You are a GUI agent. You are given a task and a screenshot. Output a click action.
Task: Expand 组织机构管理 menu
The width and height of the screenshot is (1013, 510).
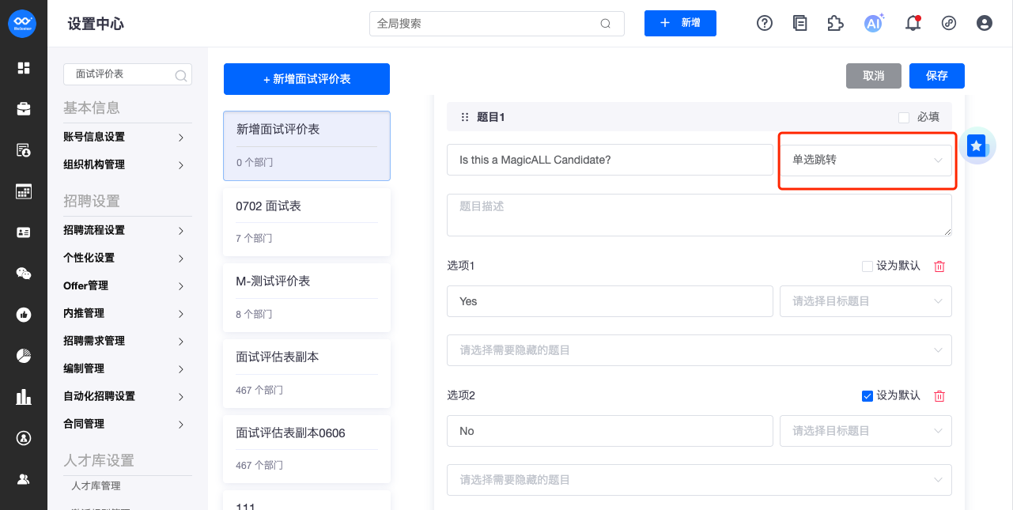[127, 164]
